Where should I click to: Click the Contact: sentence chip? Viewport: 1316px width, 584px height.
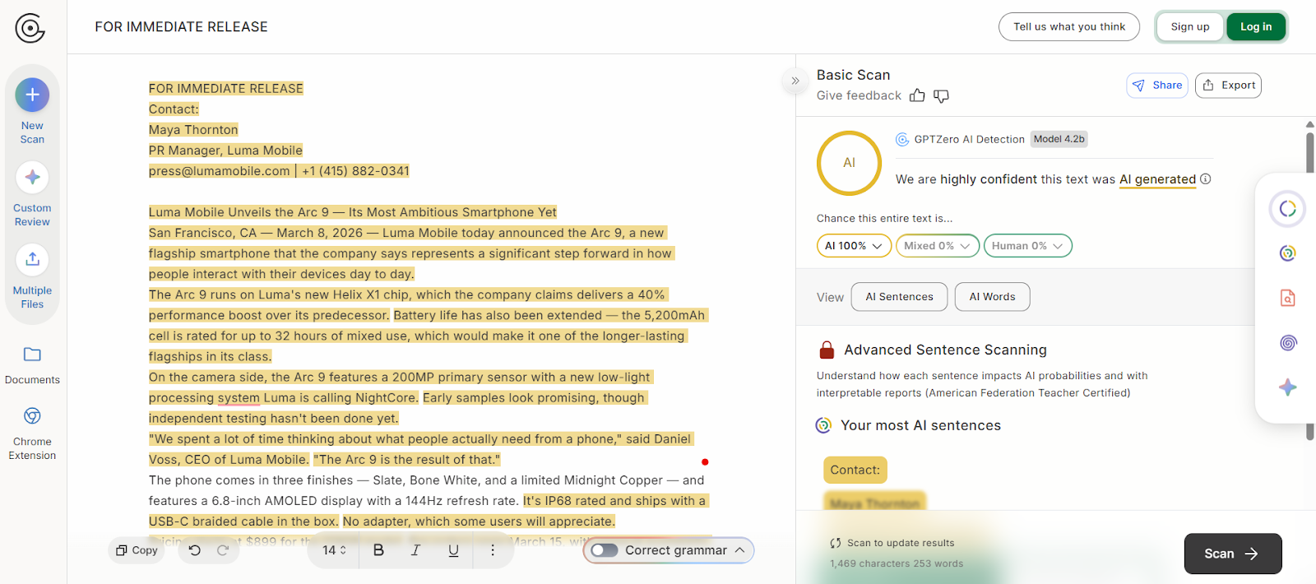(x=855, y=470)
